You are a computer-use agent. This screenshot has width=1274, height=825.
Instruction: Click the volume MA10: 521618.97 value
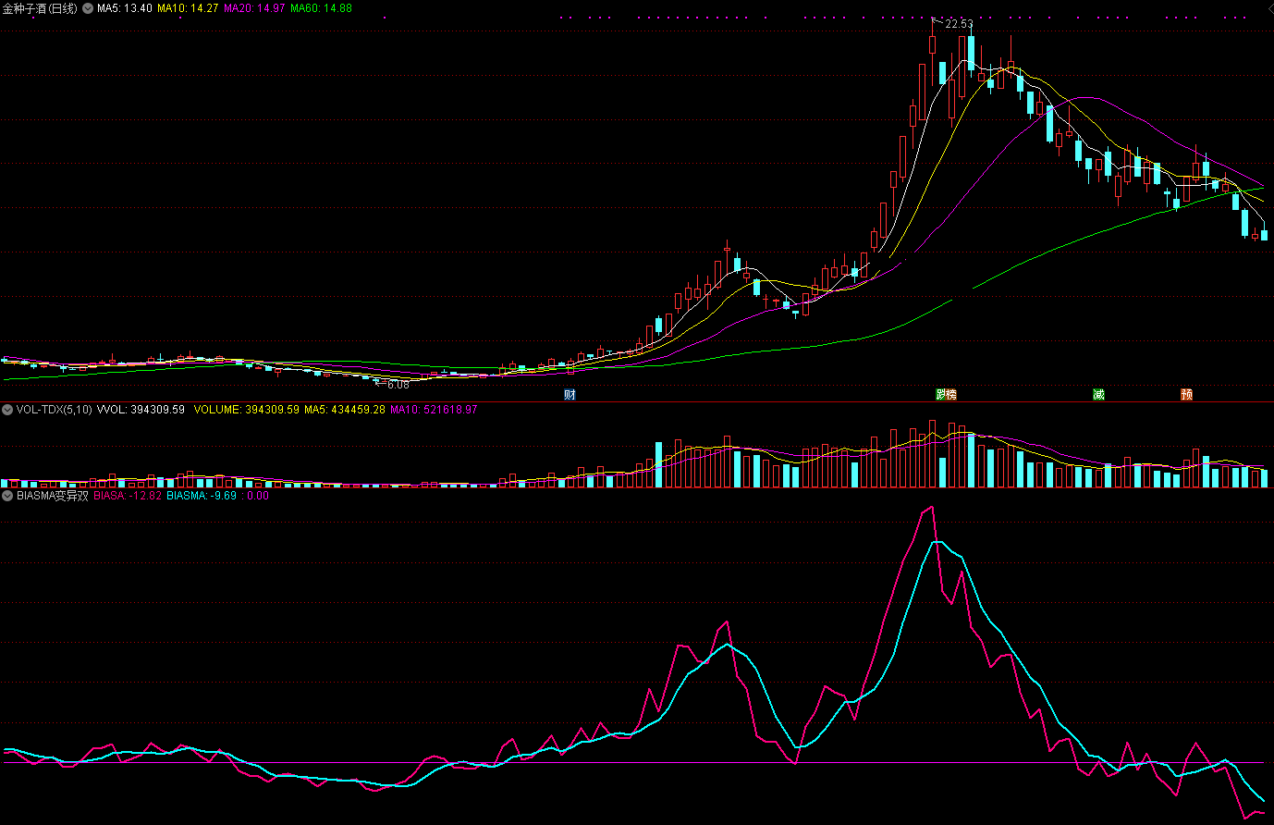tap(434, 410)
